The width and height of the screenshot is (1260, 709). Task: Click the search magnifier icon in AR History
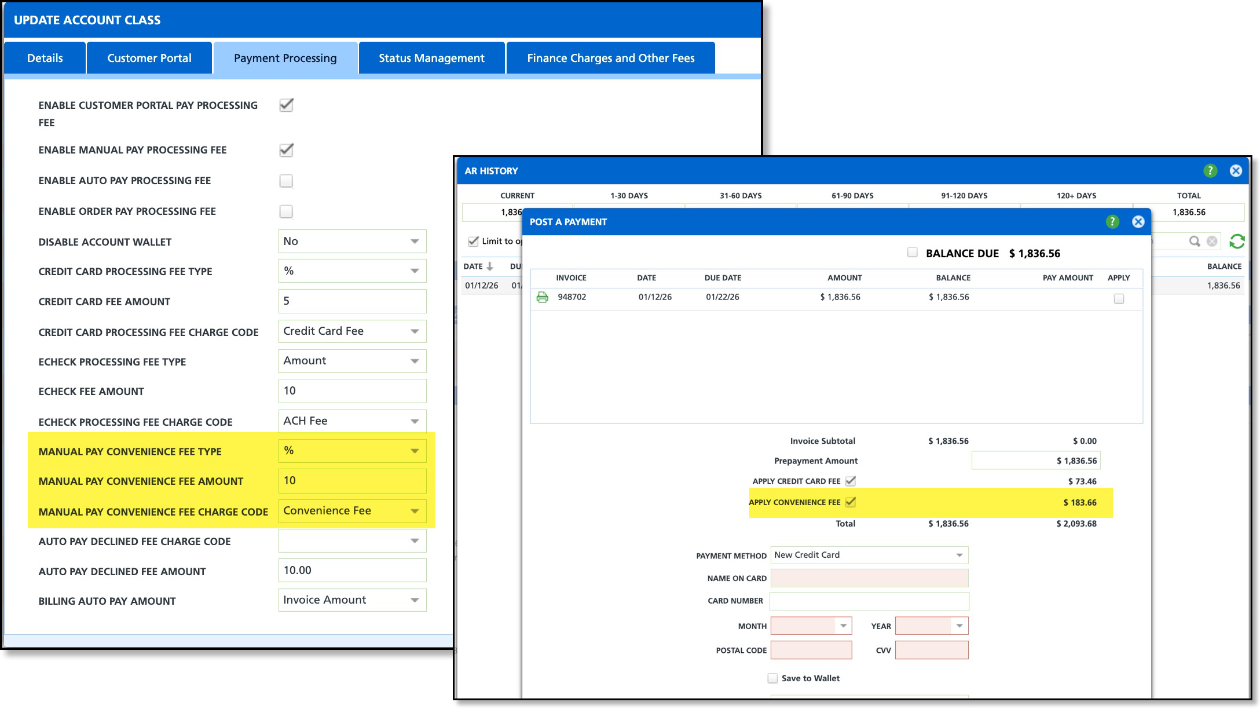click(x=1194, y=242)
